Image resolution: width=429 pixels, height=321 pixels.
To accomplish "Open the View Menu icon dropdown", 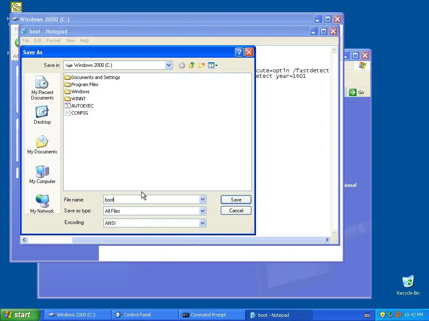I will pyautogui.click(x=213, y=65).
